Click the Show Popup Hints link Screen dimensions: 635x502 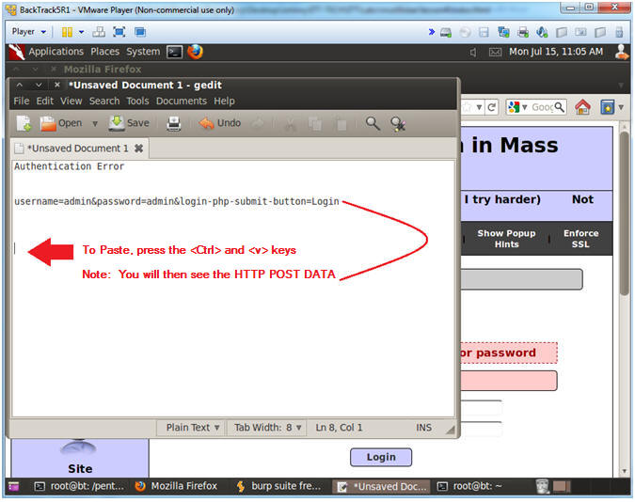tap(506, 239)
